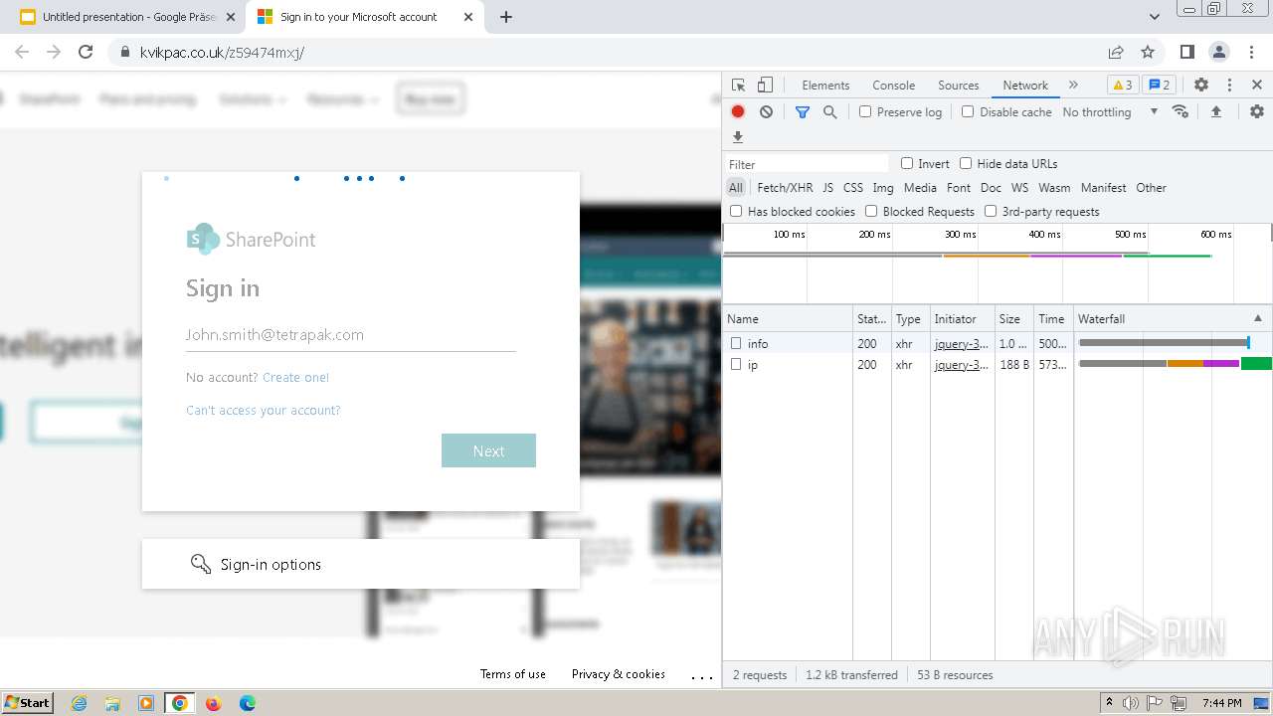This screenshot has height=716, width=1273.
Task: Switch to the Elements tab
Action: [x=825, y=86]
